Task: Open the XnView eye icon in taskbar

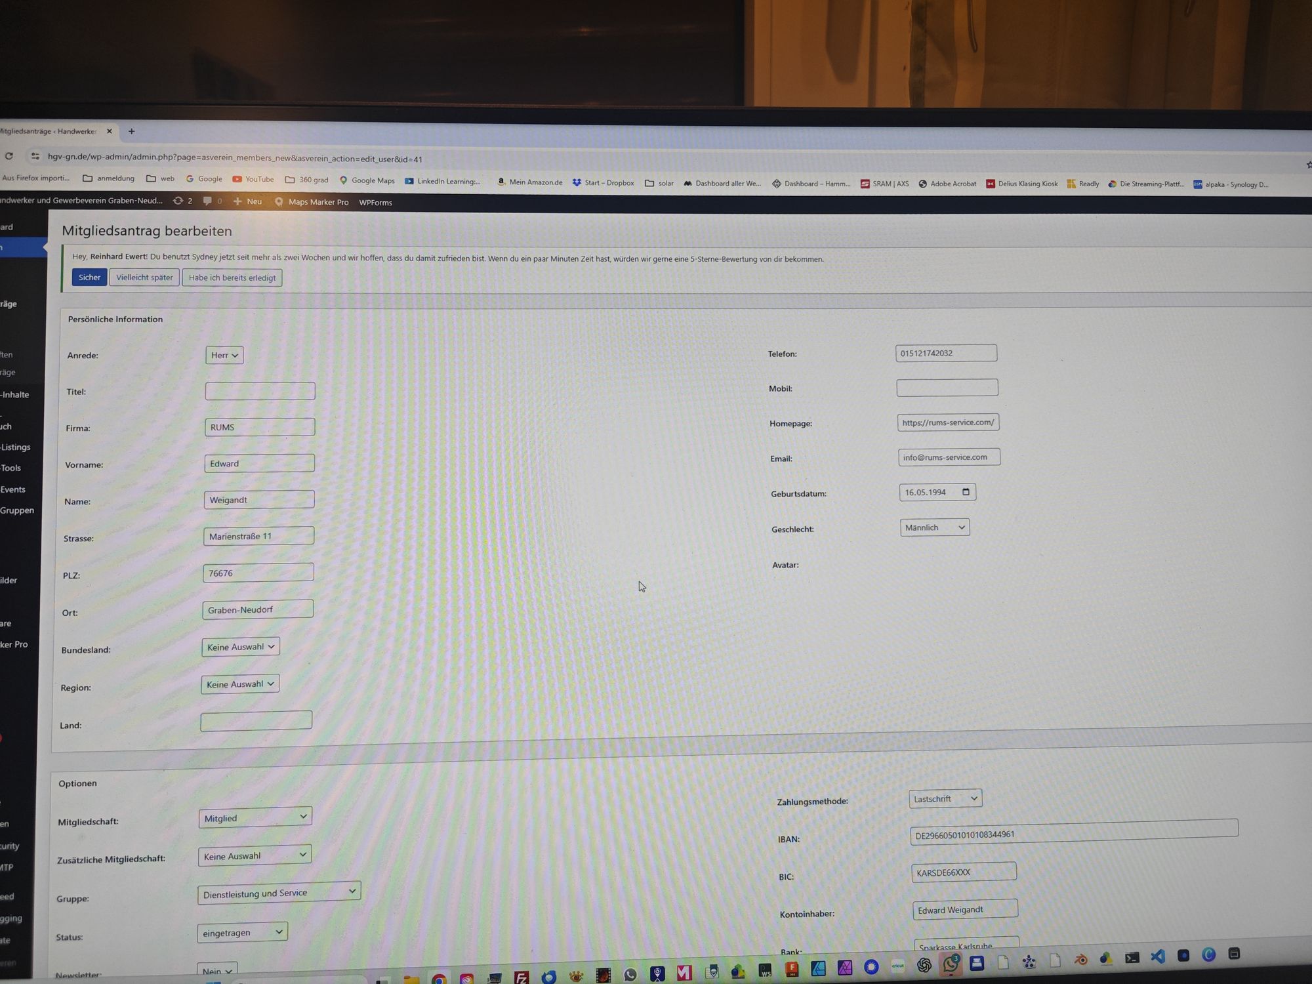Action: pos(576,976)
